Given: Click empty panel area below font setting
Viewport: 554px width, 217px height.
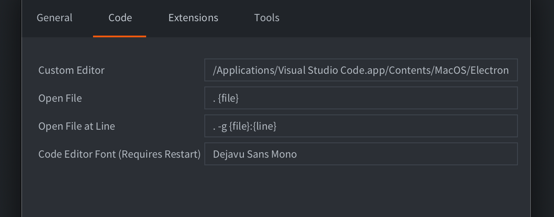Looking at the screenshot, I should [276, 191].
